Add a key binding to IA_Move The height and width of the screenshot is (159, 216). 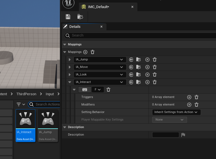tap(147, 67)
